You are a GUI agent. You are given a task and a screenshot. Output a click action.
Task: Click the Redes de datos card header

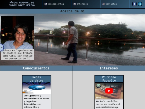coord(37,79)
